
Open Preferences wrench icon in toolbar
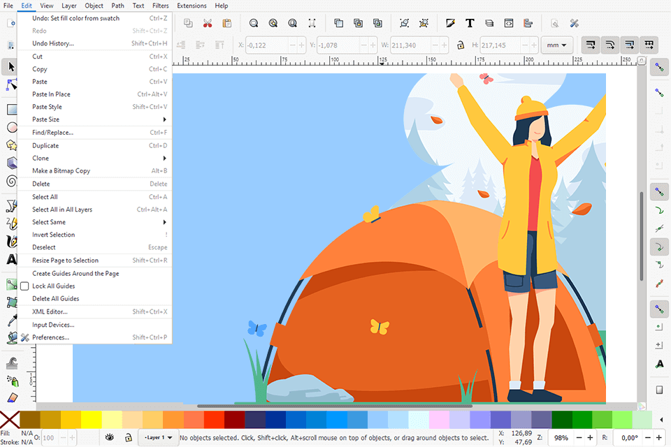575,23
